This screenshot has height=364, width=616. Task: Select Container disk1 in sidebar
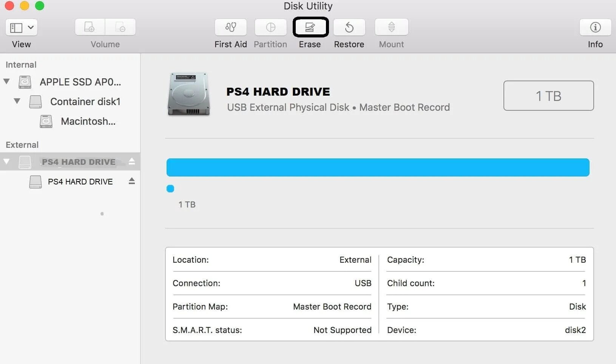[85, 102]
